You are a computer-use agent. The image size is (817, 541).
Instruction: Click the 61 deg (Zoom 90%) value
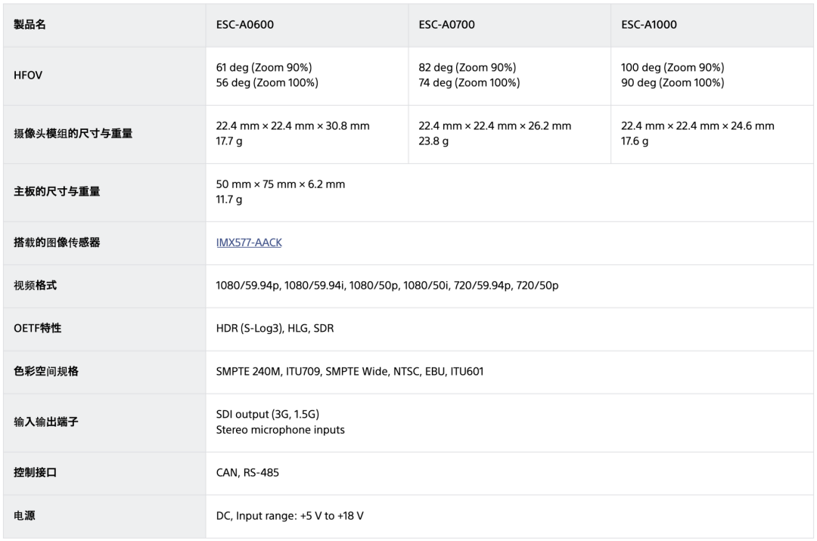point(264,68)
